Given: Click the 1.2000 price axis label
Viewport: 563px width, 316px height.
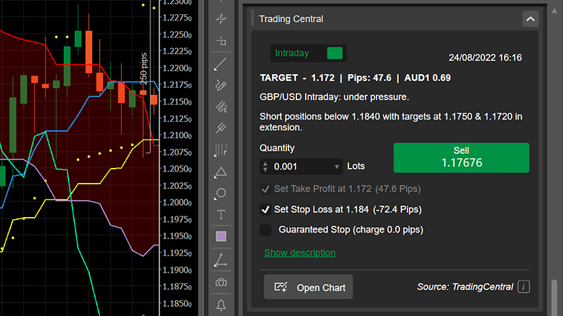Looking at the screenshot, I should [177, 202].
